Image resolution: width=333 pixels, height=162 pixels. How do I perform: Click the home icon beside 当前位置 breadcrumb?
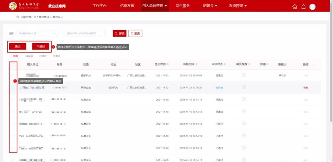[18, 17]
